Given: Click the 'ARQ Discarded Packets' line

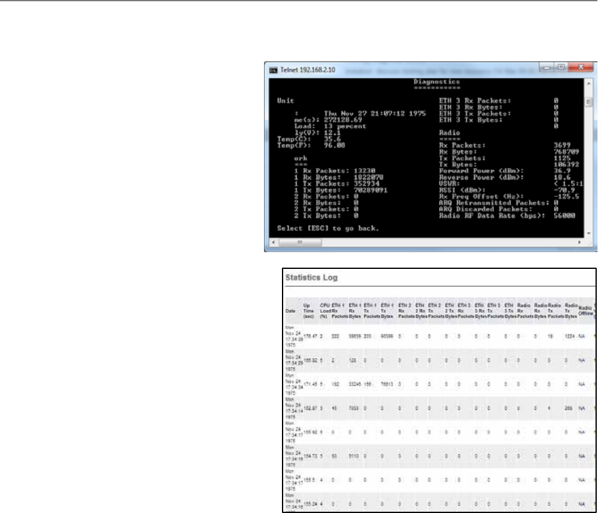Looking at the screenshot, I should (499, 209).
